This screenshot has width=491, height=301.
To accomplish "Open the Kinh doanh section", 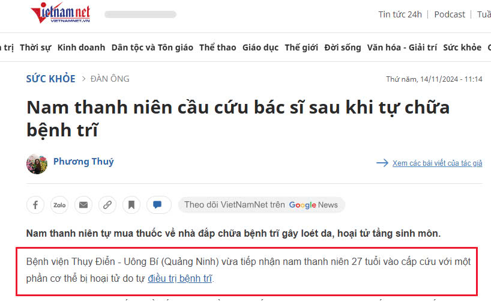I will [x=82, y=47].
